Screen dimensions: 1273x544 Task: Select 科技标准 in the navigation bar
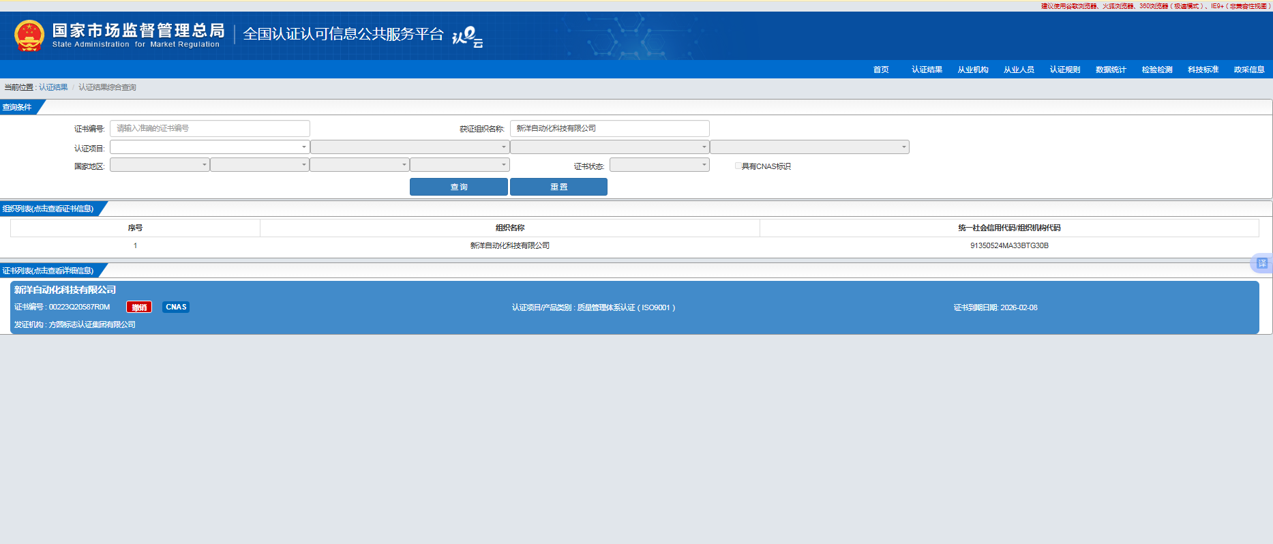coord(1203,70)
